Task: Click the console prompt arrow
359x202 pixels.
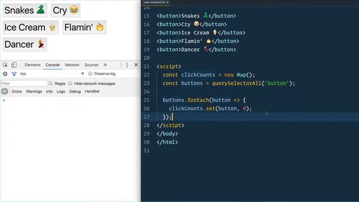Action: pyautogui.click(x=4, y=100)
